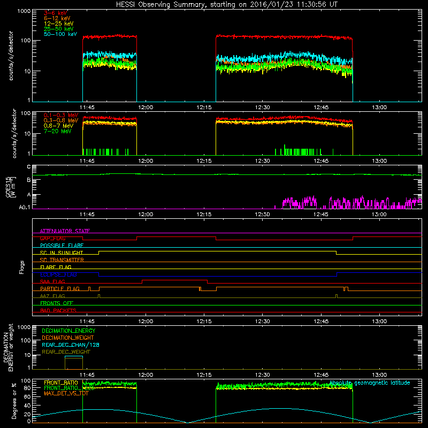Screen dimensions: 428x428
Task: Click the DECIMATION_WEIGHT legend label
Action: click(68, 338)
